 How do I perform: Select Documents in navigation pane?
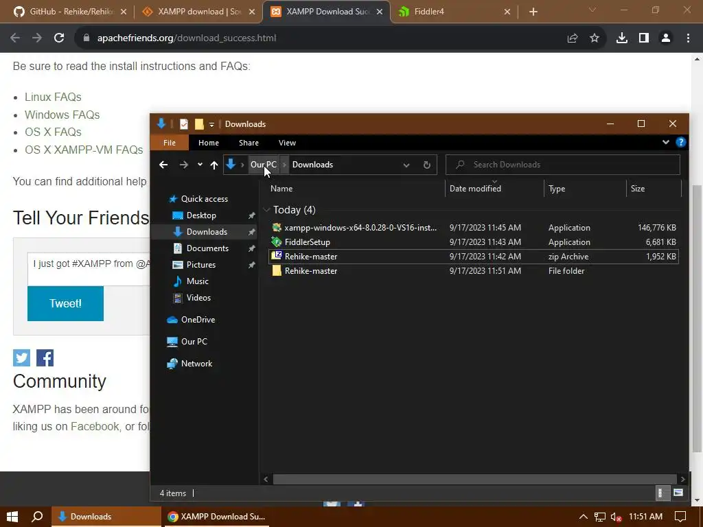(x=207, y=248)
